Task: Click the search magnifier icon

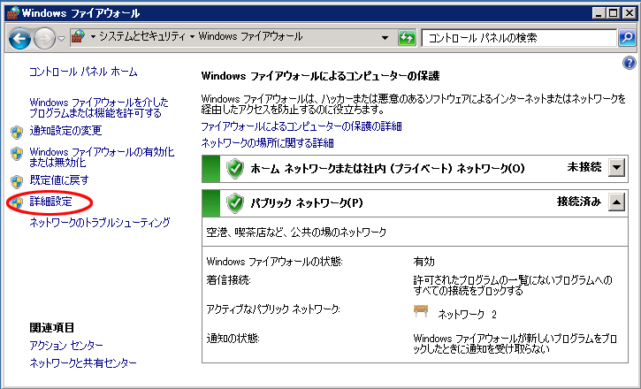Action: (625, 38)
